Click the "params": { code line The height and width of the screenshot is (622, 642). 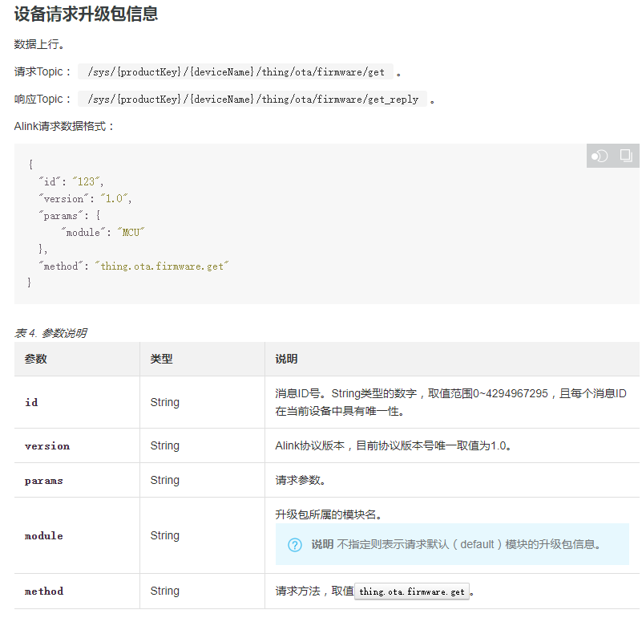[x=70, y=216]
